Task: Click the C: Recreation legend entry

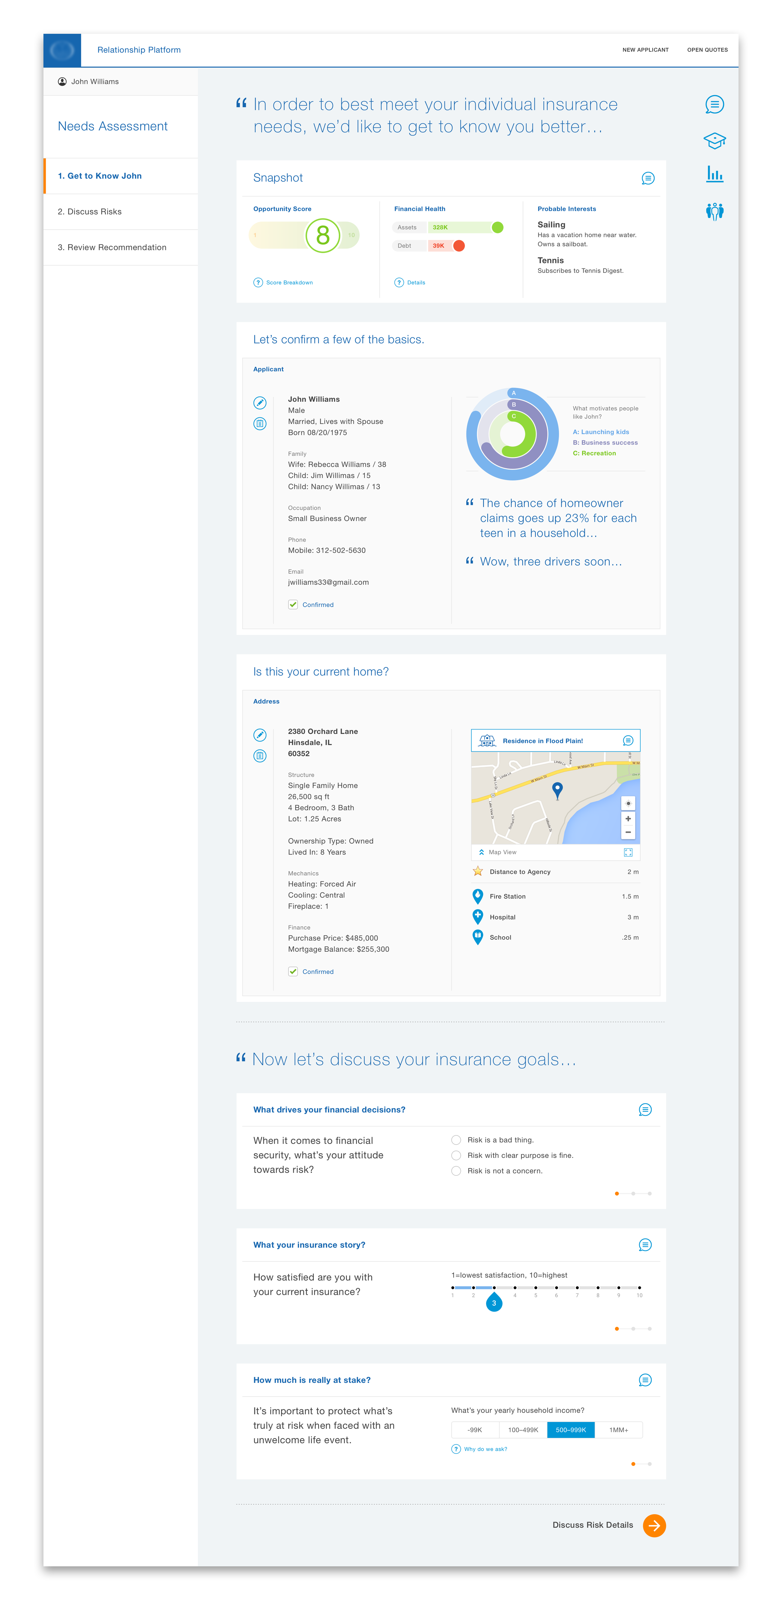Action: [595, 453]
